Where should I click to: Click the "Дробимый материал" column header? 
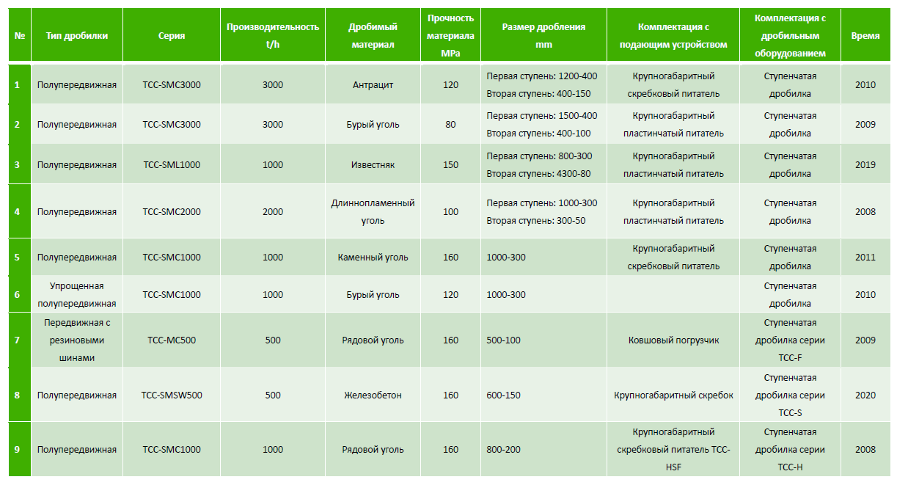[373, 36]
